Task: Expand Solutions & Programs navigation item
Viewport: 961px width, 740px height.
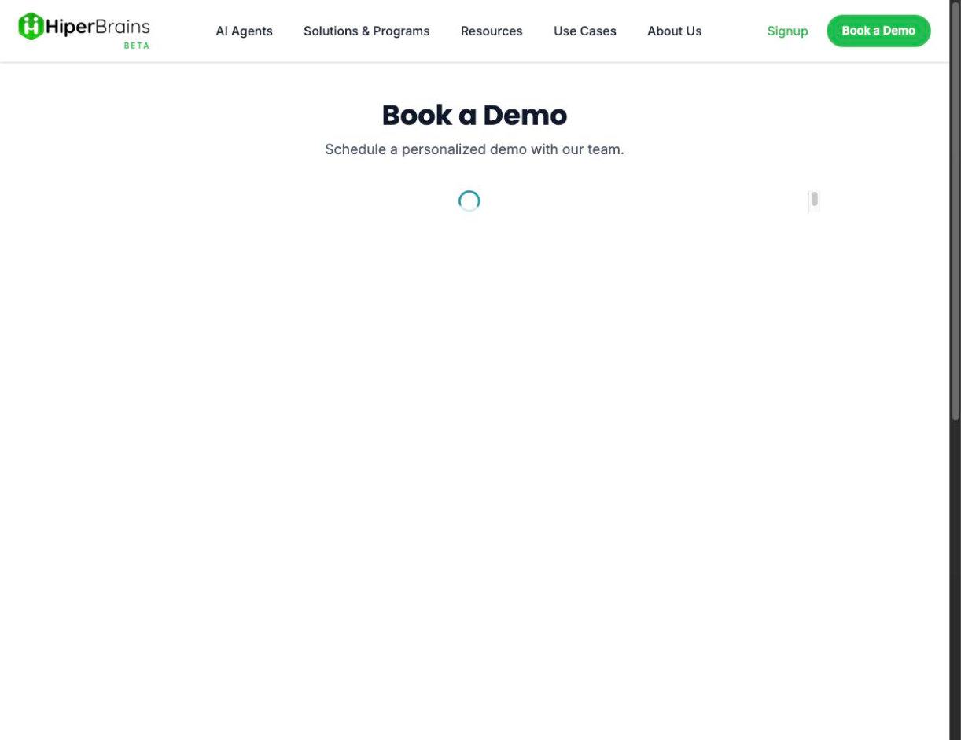Action: click(366, 31)
